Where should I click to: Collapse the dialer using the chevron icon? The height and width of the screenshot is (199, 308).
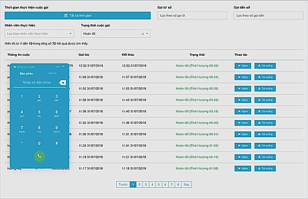pos(63,67)
